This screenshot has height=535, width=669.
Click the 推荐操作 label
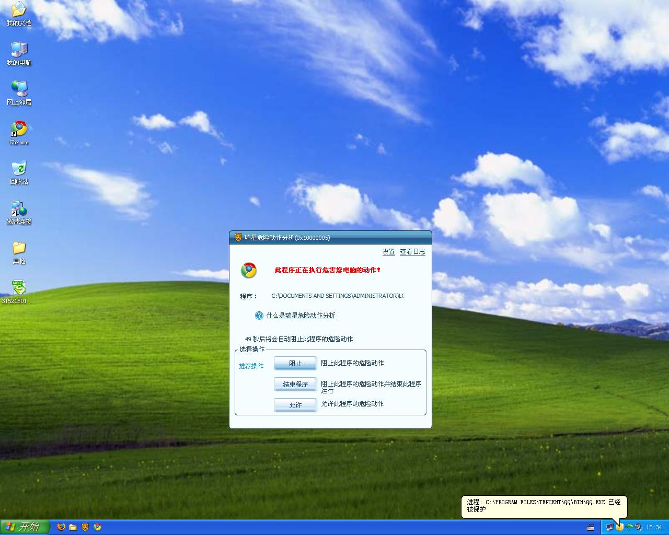point(251,366)
